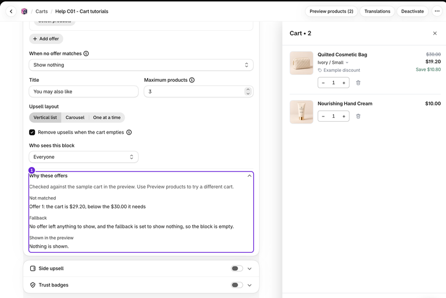Edit the Title field You may also like

point(84,92)
